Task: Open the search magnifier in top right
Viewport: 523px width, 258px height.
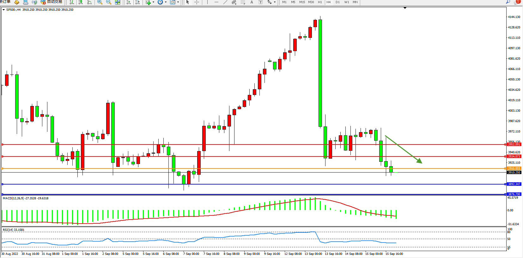Action: pos(508,2)
